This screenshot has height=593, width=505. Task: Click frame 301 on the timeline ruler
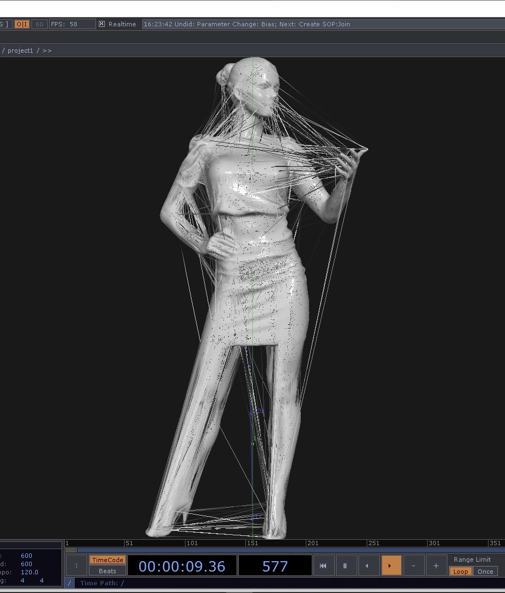point(434,543)
